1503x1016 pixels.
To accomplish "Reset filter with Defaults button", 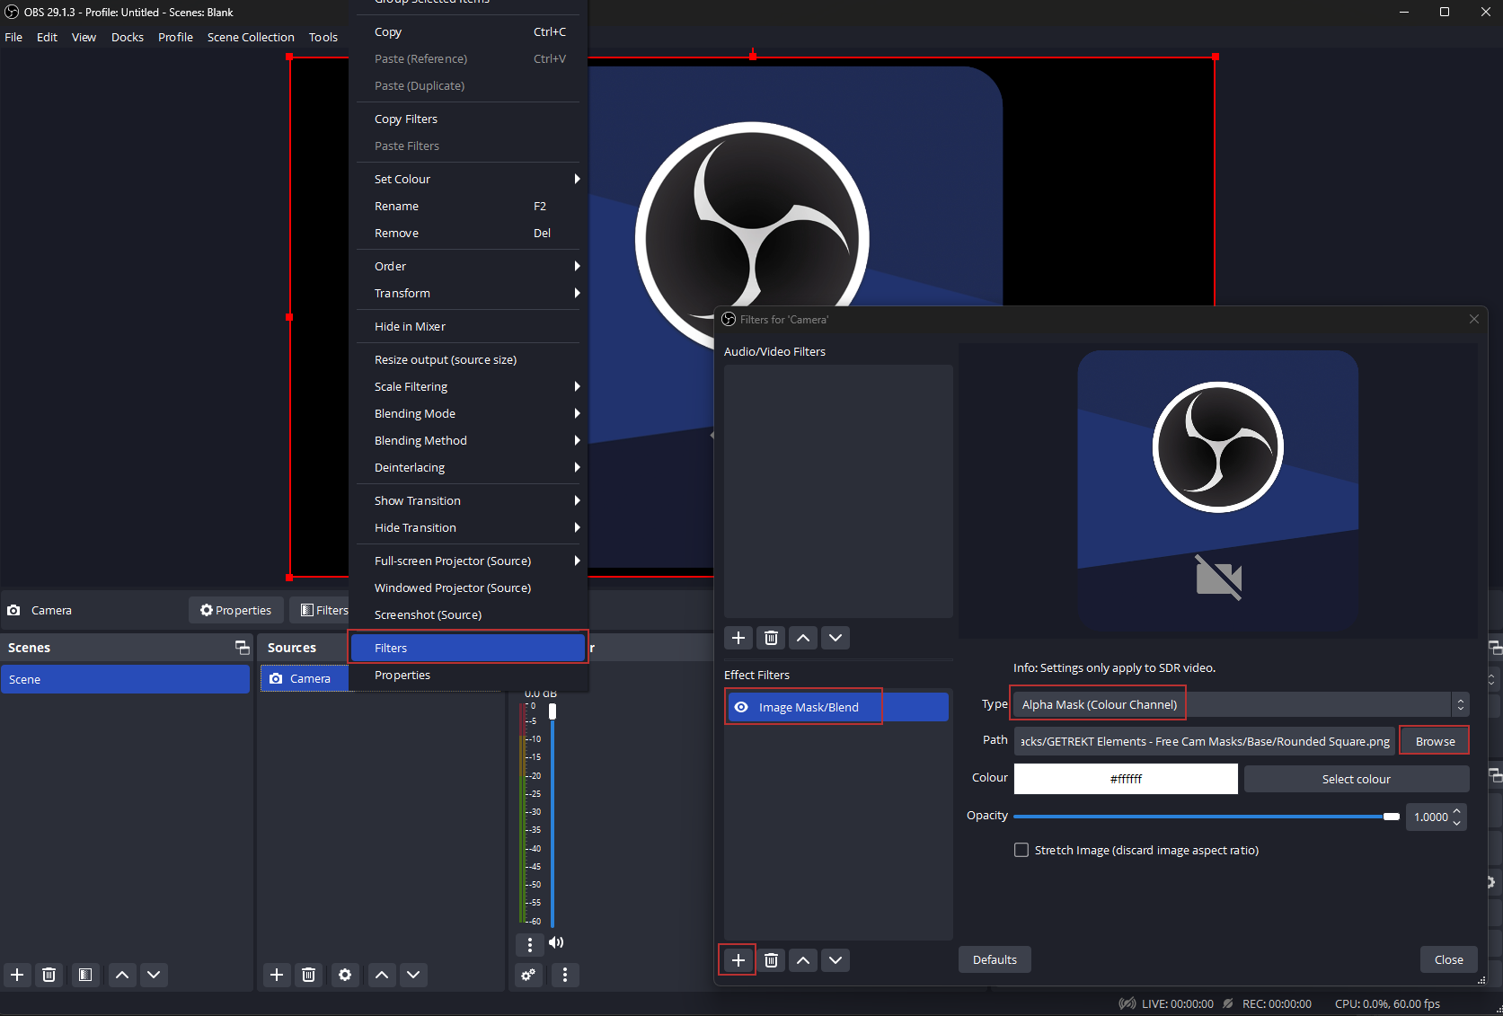I will coord(995,959).
